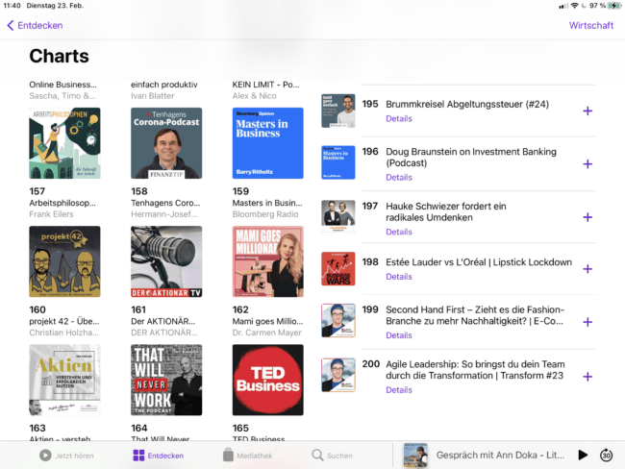This screenshot has height=469, width=625.
Task: Play the Gespräch mit Ann Doka episode
Action: pyautogui.click(x=583, y=455)
